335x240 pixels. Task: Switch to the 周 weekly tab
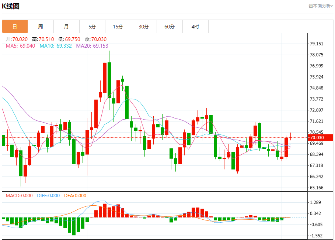[41, 27]
